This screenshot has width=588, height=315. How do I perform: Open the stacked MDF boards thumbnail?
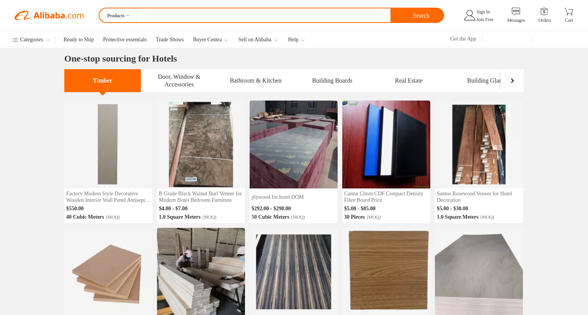coord(108,271)
